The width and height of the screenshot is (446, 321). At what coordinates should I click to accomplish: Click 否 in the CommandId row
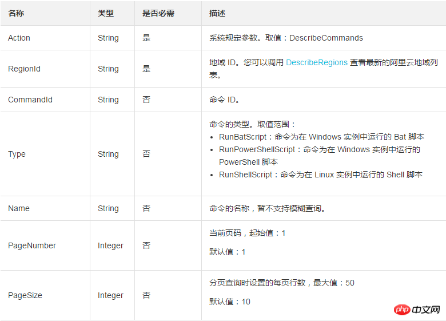[x=146, y=100]
